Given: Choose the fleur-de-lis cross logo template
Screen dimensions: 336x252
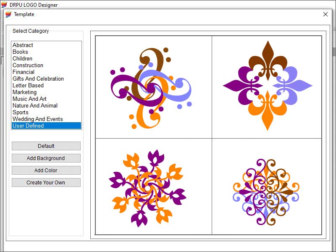Looking at the screenshot, I should [267, 86].
